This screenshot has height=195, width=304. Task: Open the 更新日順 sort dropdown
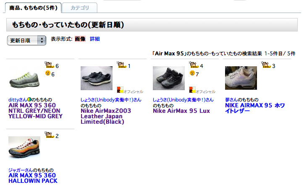(26, 41)
